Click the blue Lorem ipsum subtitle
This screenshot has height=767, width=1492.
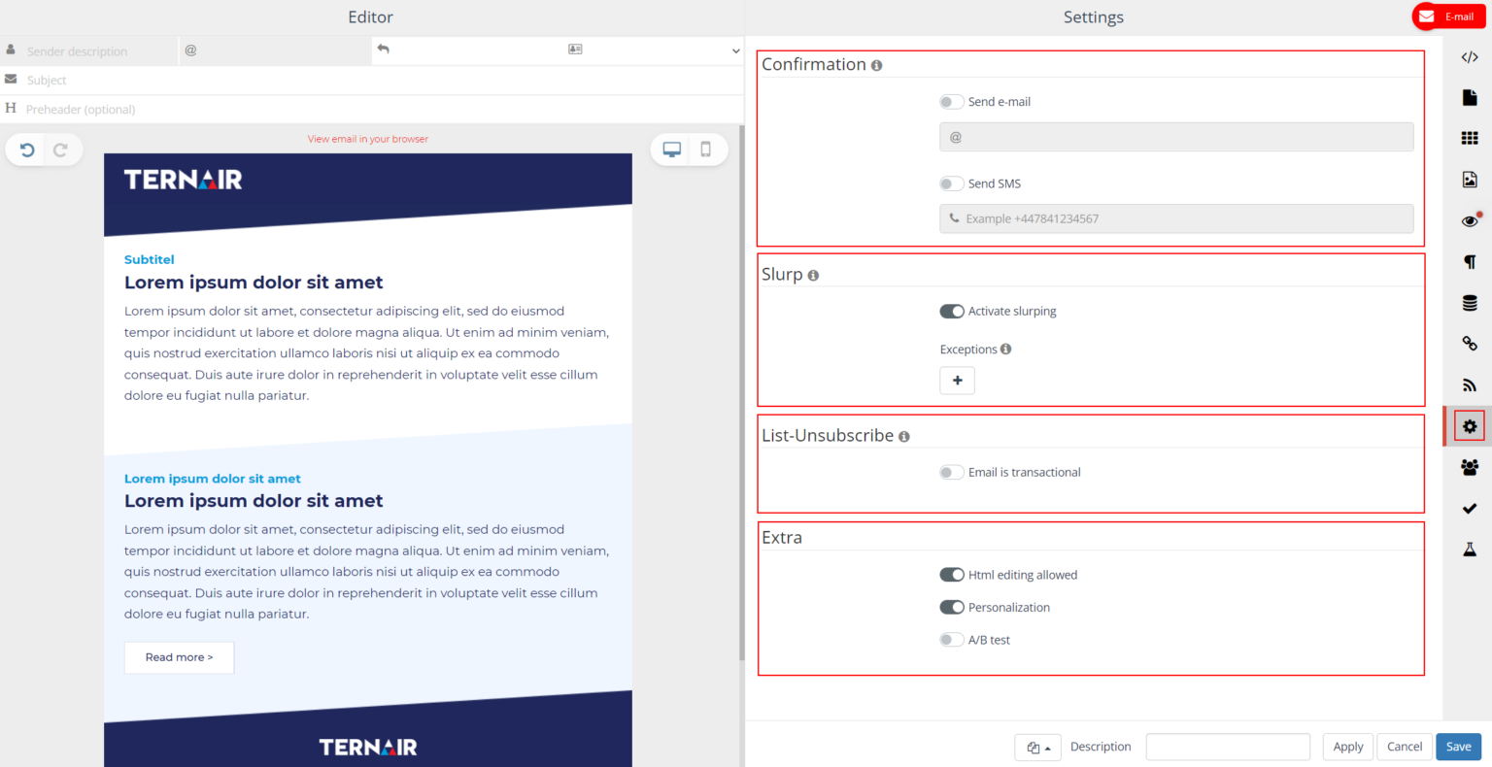click(x=213, y=479)
